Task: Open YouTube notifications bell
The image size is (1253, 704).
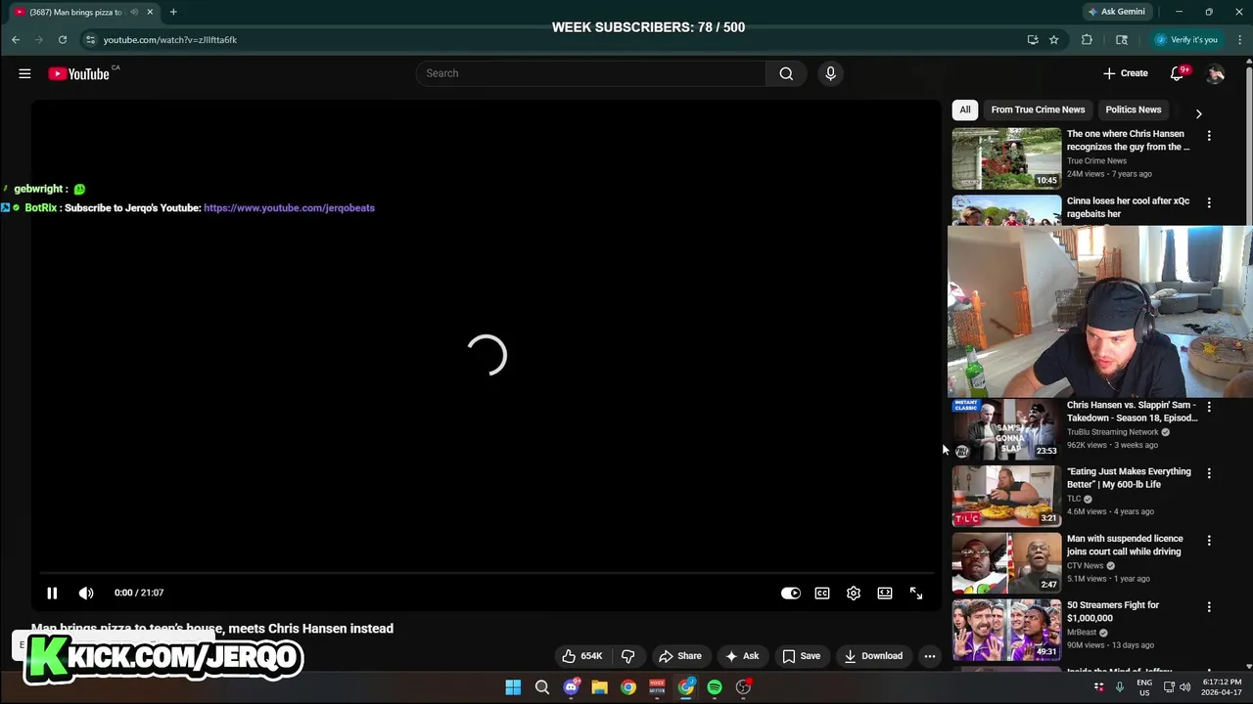Action: pos(1178,73)
